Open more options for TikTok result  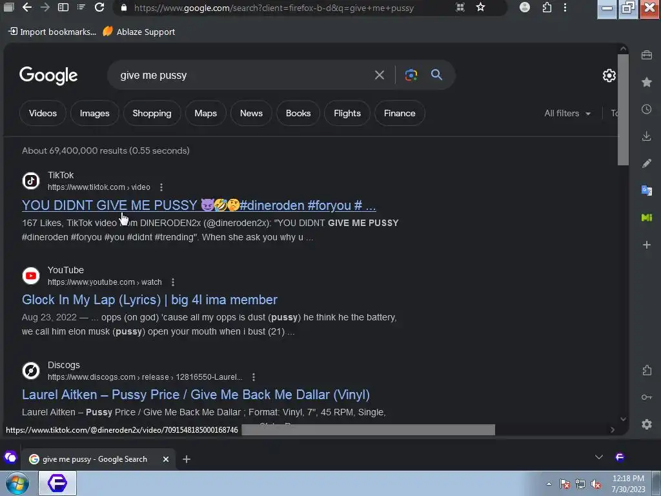pyautogui.click(x=161, y=187)
